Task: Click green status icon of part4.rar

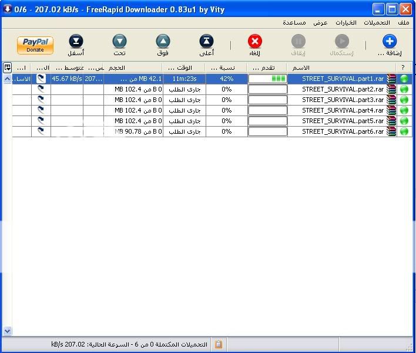Action: 404,110
